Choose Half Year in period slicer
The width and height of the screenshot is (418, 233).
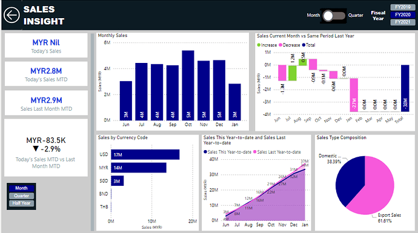21,203
